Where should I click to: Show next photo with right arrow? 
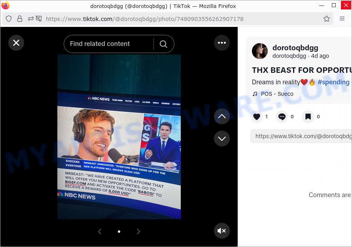coord(138,232)
